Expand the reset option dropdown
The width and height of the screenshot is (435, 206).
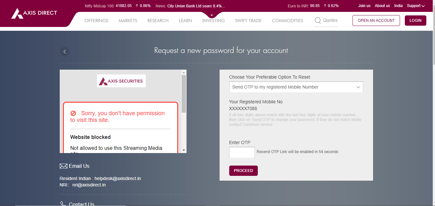coord(296,87)
